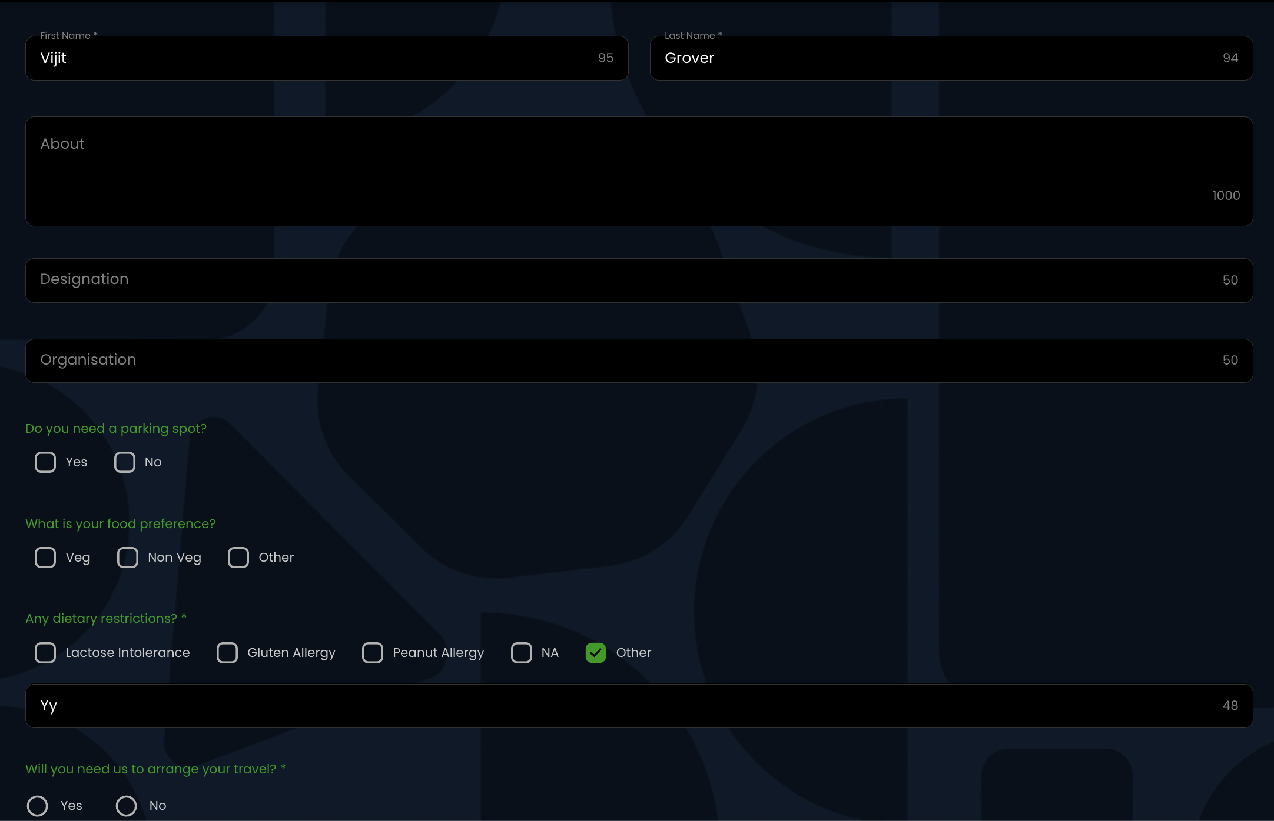The width and height of the screenshot is (1274, 821).
Task: Check No for parking spot
Action: 125,462
